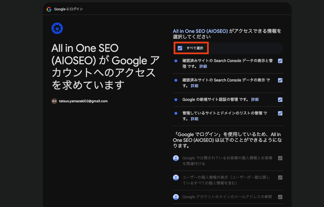Click profile icon beside ユーザーの個人情報の表示
This screenshot has width=324, height=207.
[x=176, y=178]
